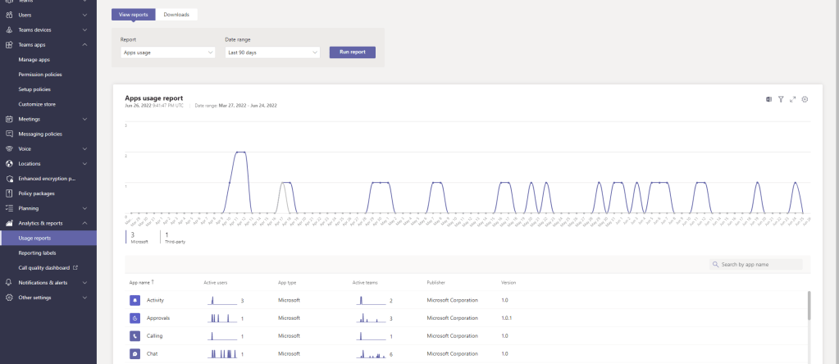The width and height of the screenshot is (839, 364).
Task: Select the View reports tab
Action: (133, 15)
